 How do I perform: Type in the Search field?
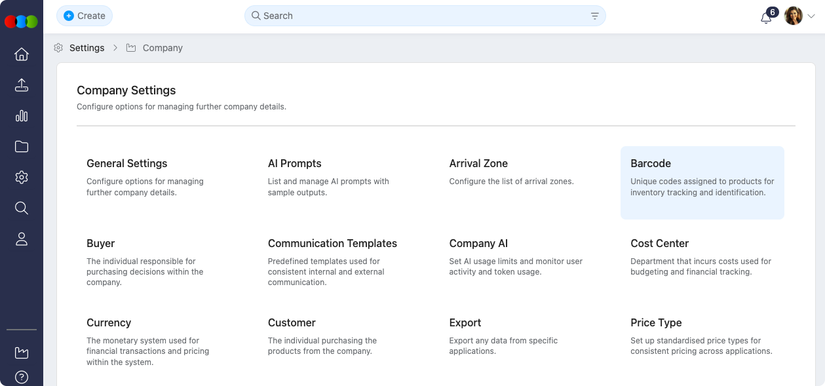pyautogui.click(x=419, y=16)
